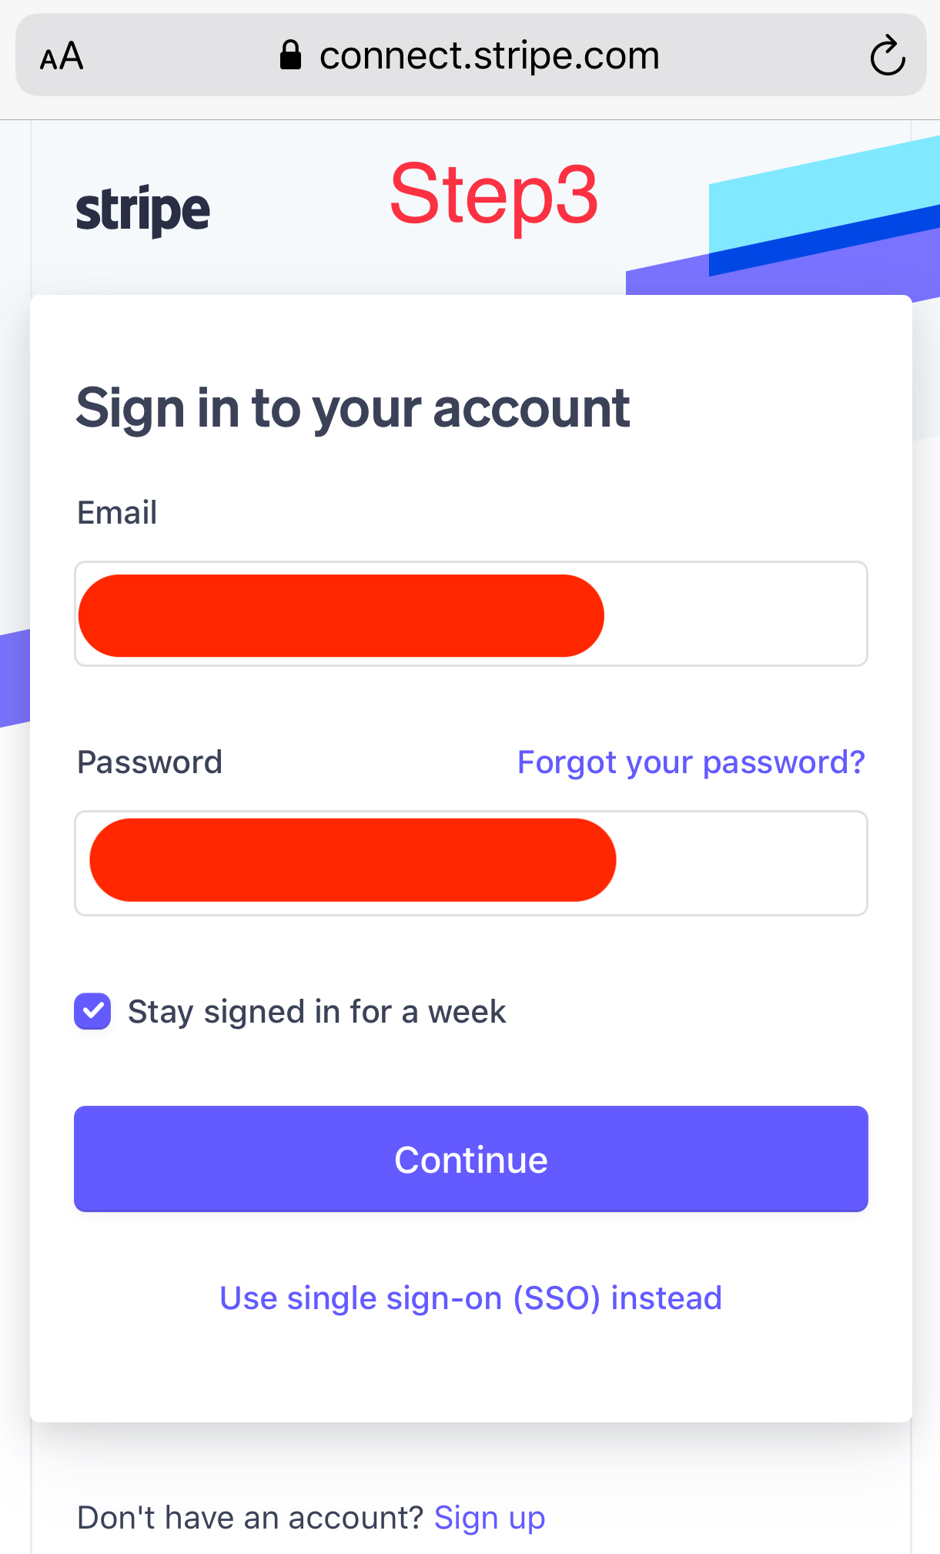Viewport: 940px width, 1554px height.
Task: Click the redacted password value
Action: pos(350,860)
